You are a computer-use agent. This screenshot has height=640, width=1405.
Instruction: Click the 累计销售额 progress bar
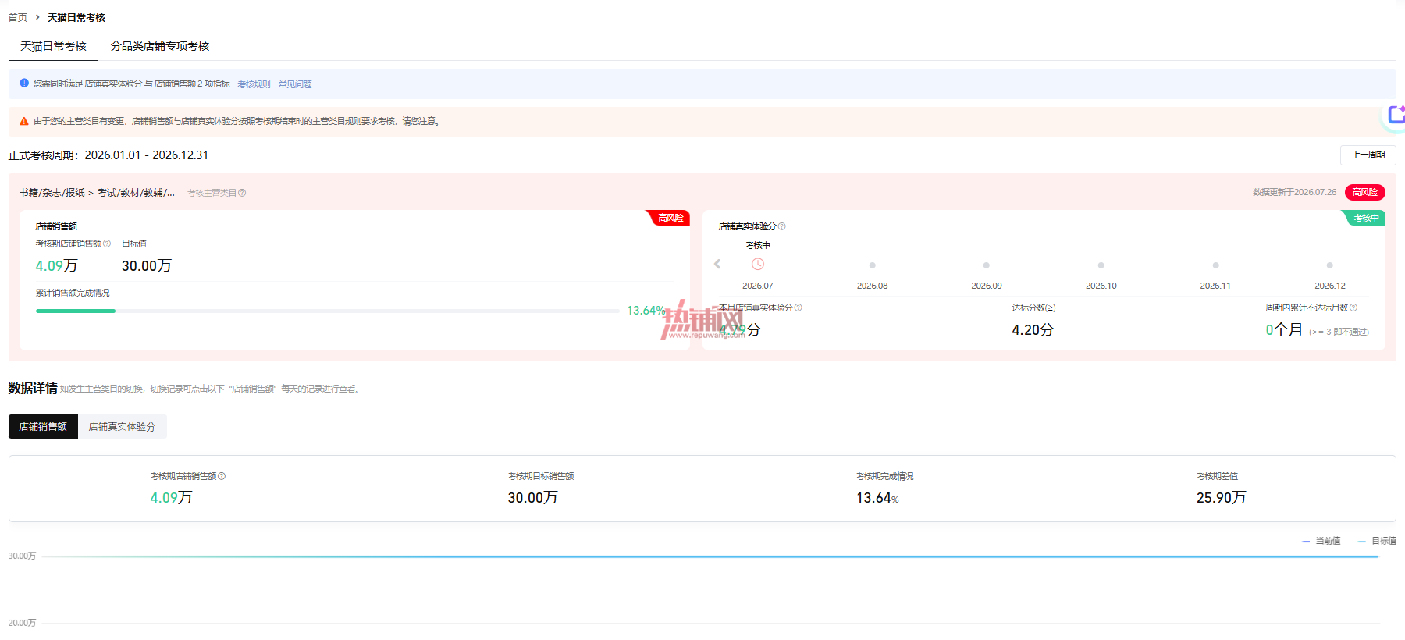pyautogui.click(x=328, y=311)
